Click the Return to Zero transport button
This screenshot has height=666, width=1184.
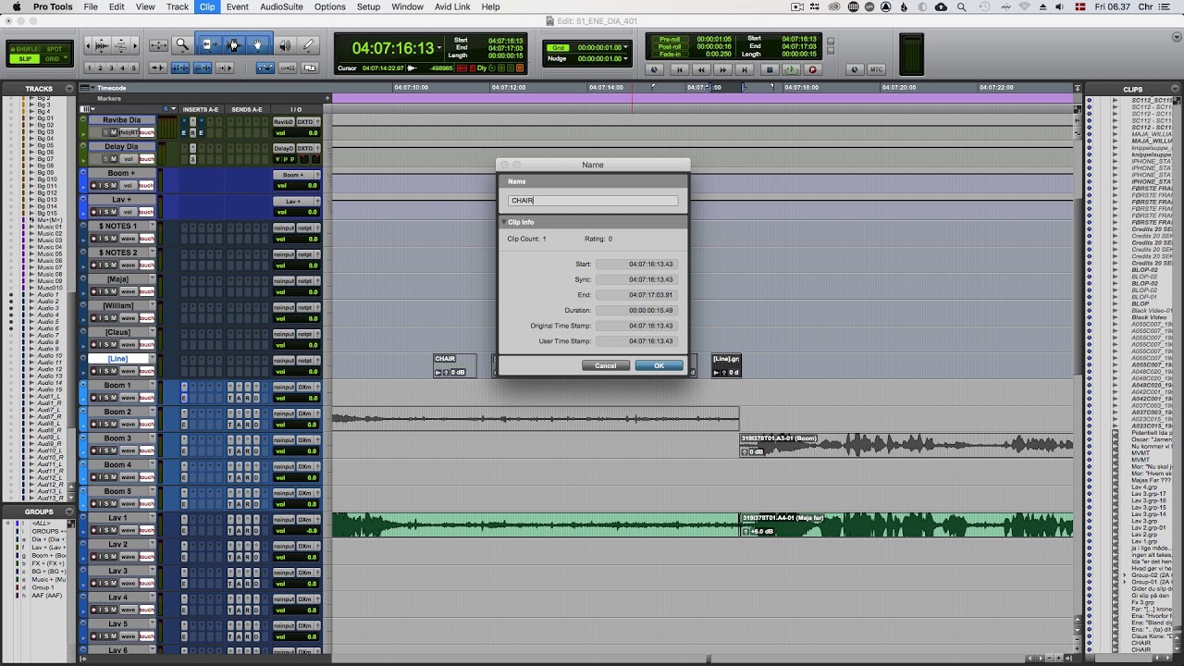pyautogui.click(x=679, y=69)
